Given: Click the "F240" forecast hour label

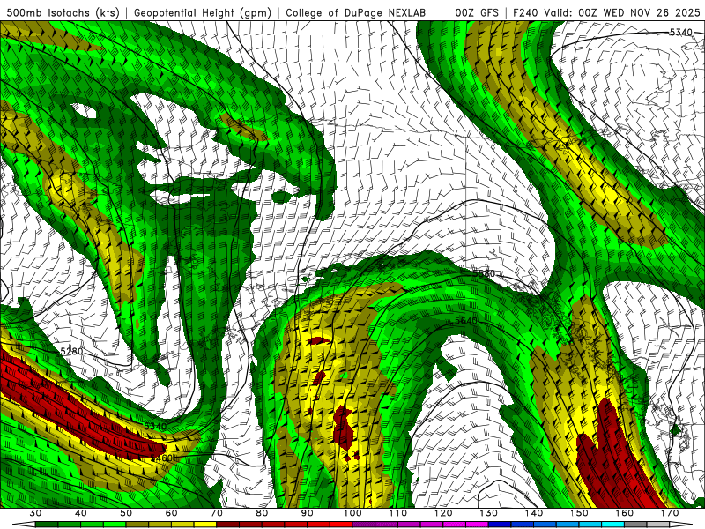Looking at the screenshot, I should coord(526,13).
